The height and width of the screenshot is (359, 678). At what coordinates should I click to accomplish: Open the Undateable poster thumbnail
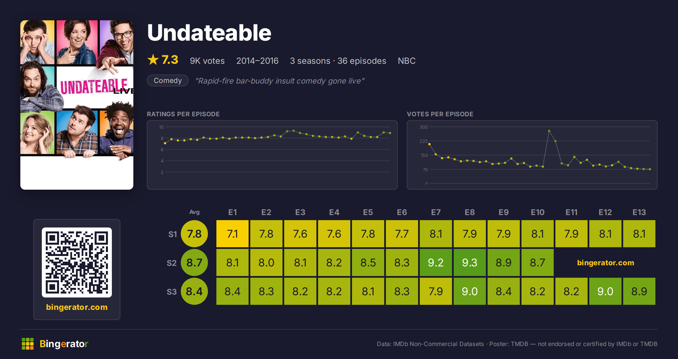click(77, 105)
